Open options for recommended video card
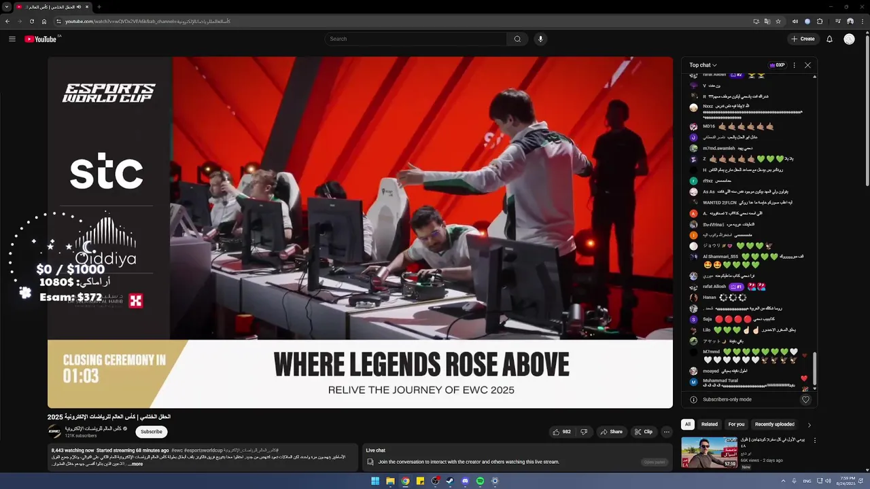The image size is (870, 489). click(815, 440)
